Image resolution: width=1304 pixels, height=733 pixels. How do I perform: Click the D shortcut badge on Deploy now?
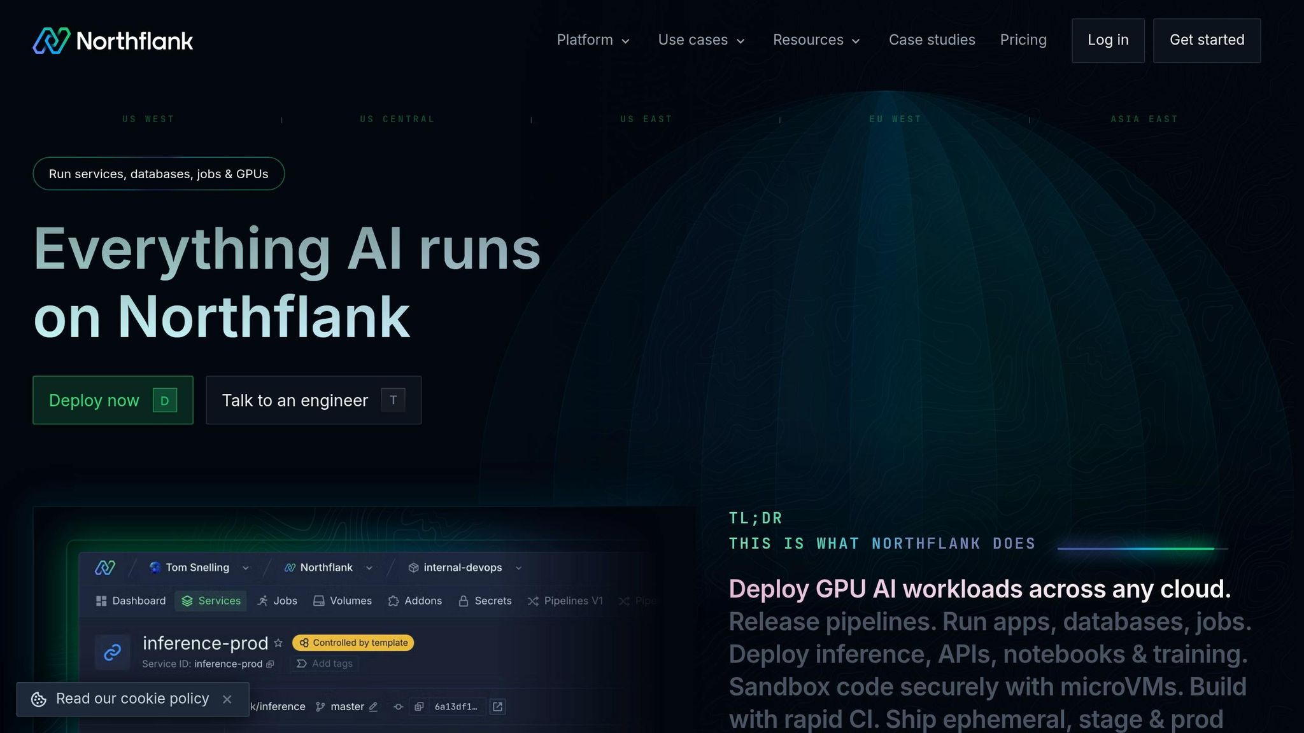click(x=165, y=400)
